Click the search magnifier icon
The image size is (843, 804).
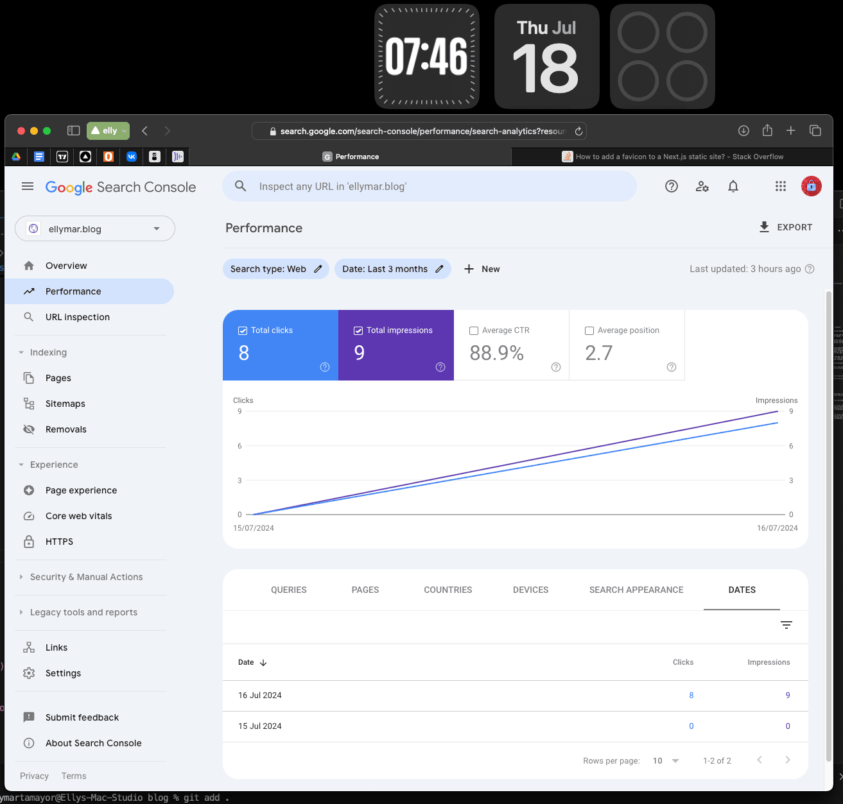point(241,186)
